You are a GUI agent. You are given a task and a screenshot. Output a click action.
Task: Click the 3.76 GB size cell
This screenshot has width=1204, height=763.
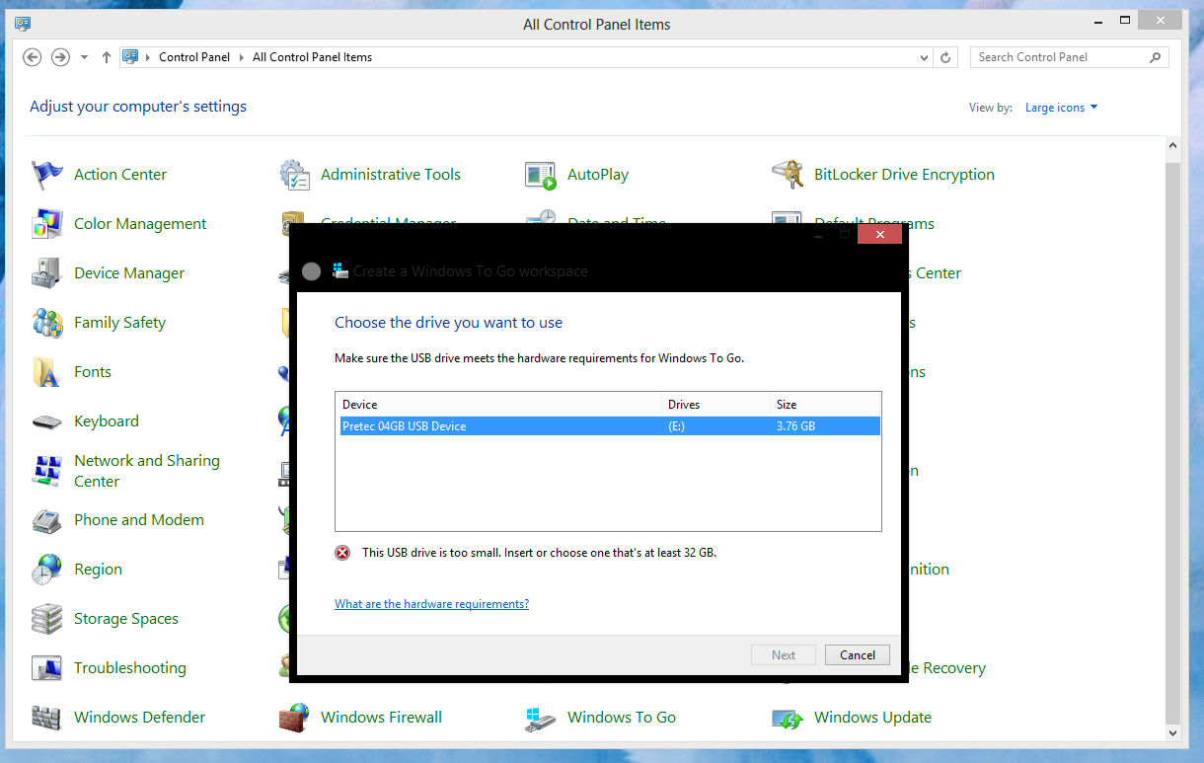pos(795,426)
